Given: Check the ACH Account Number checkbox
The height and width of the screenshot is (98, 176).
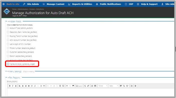Looking at the screenshot, I should pyautogui.click(x=8, y=40).
